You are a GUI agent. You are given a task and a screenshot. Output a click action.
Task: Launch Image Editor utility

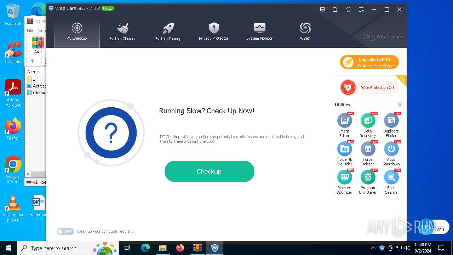(x=344, y=125)
